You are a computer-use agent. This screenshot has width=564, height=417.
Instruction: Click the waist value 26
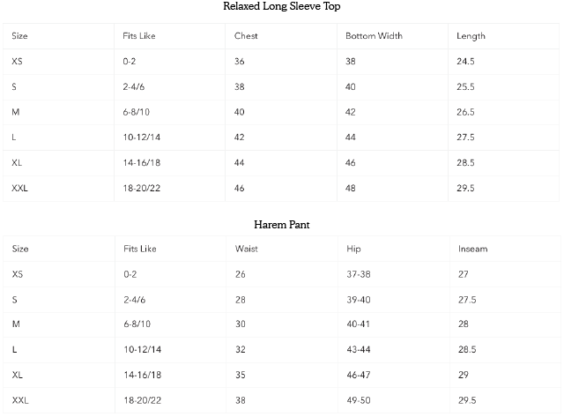[x=241, y=274]
